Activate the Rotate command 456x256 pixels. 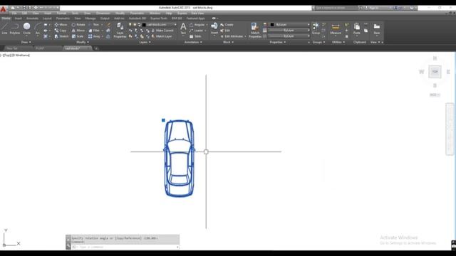point(78,25)
